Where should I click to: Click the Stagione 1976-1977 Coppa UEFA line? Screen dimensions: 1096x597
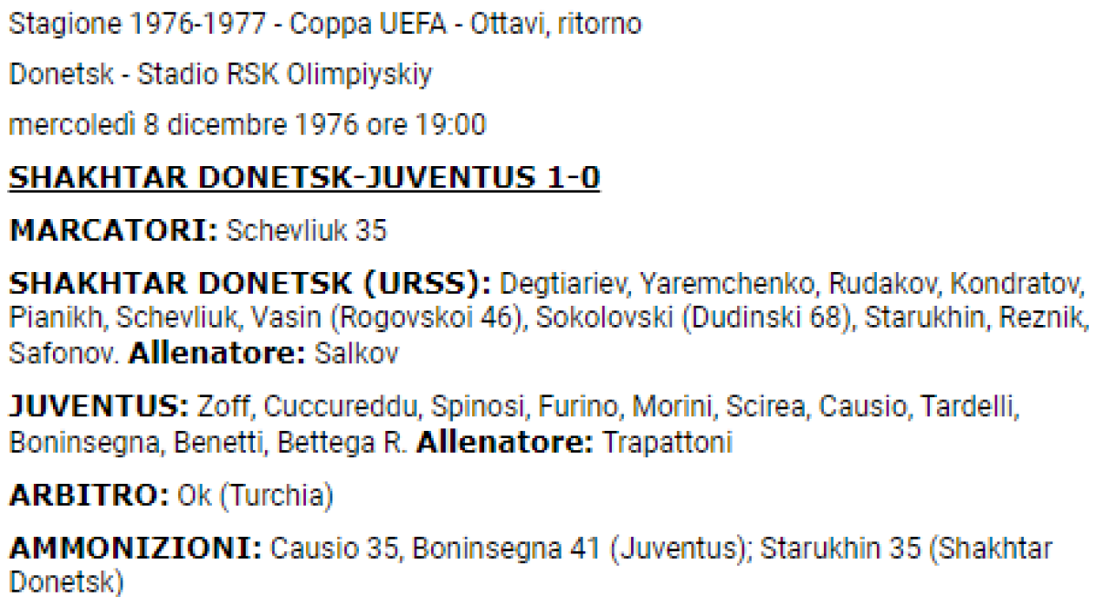(x=324, y=25)
